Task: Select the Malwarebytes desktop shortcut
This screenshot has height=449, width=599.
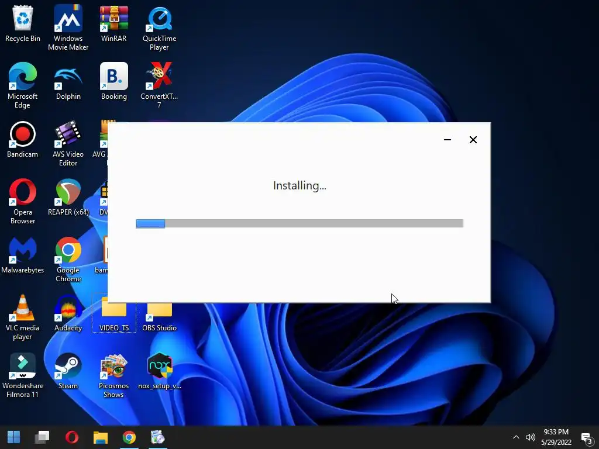Action: pyautogui.click(x=23, y=256)
